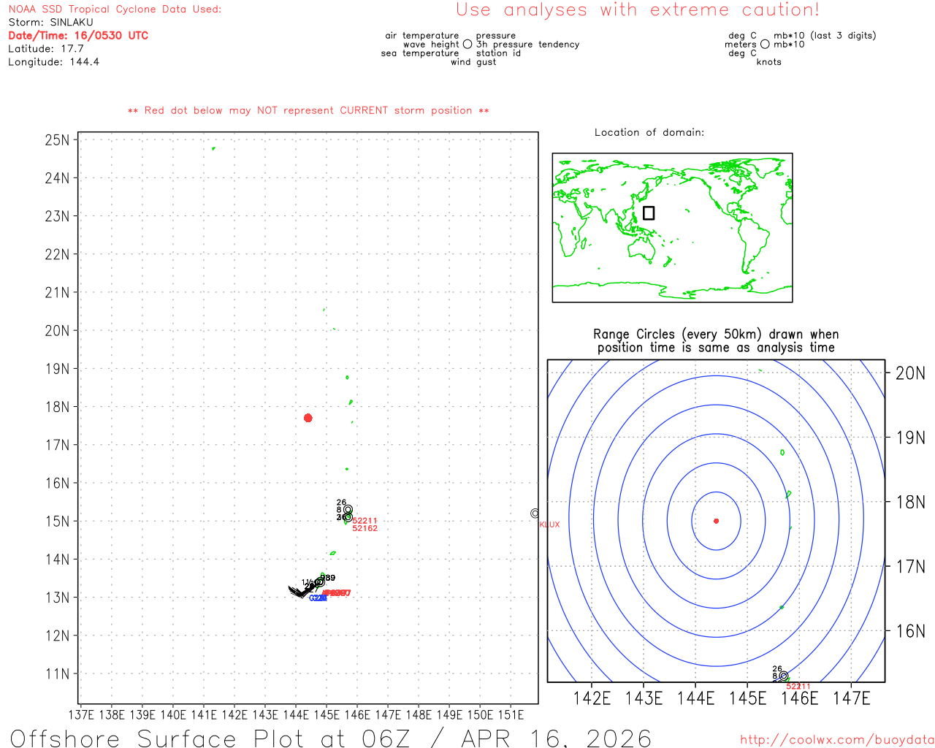Viewport: 935px width, 748px height.
Task: Click the 25N latitude axis label
Action: 57,140
